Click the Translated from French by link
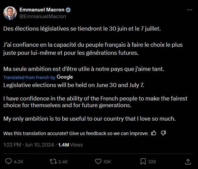198x169 pixels. [29, 77]
